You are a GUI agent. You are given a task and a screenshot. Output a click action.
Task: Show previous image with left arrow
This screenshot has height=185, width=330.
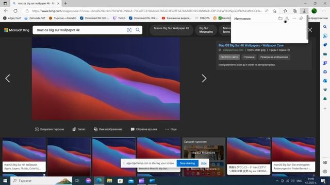pos(8,79)
